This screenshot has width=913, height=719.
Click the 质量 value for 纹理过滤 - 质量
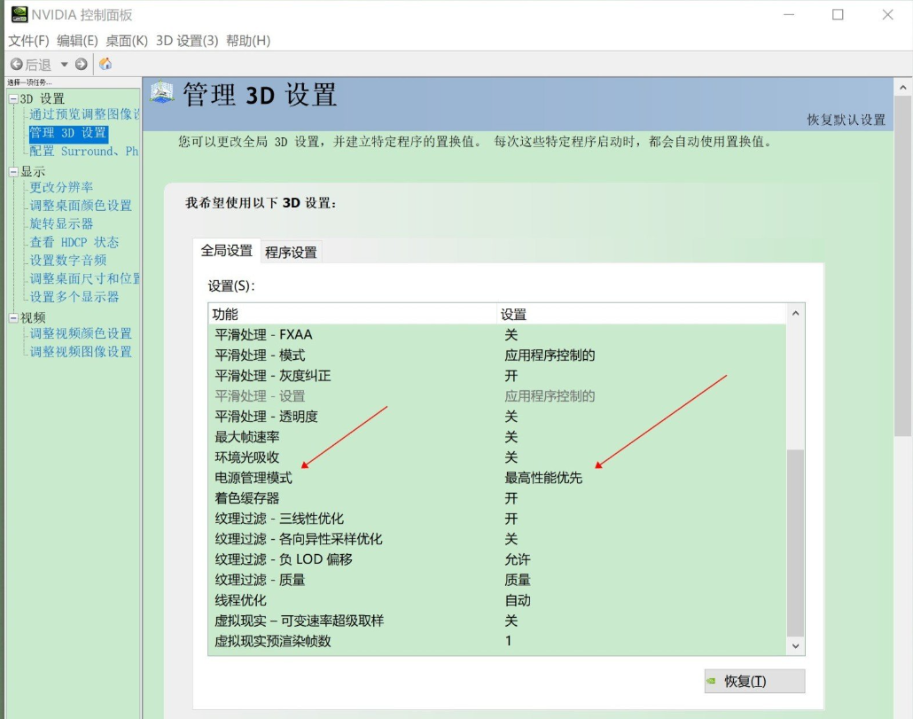pos(518,580)
